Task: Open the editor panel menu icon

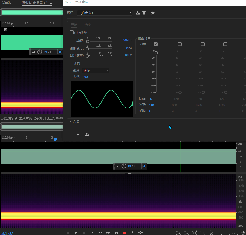Action: pyautogui.click(x=51, y=3)
